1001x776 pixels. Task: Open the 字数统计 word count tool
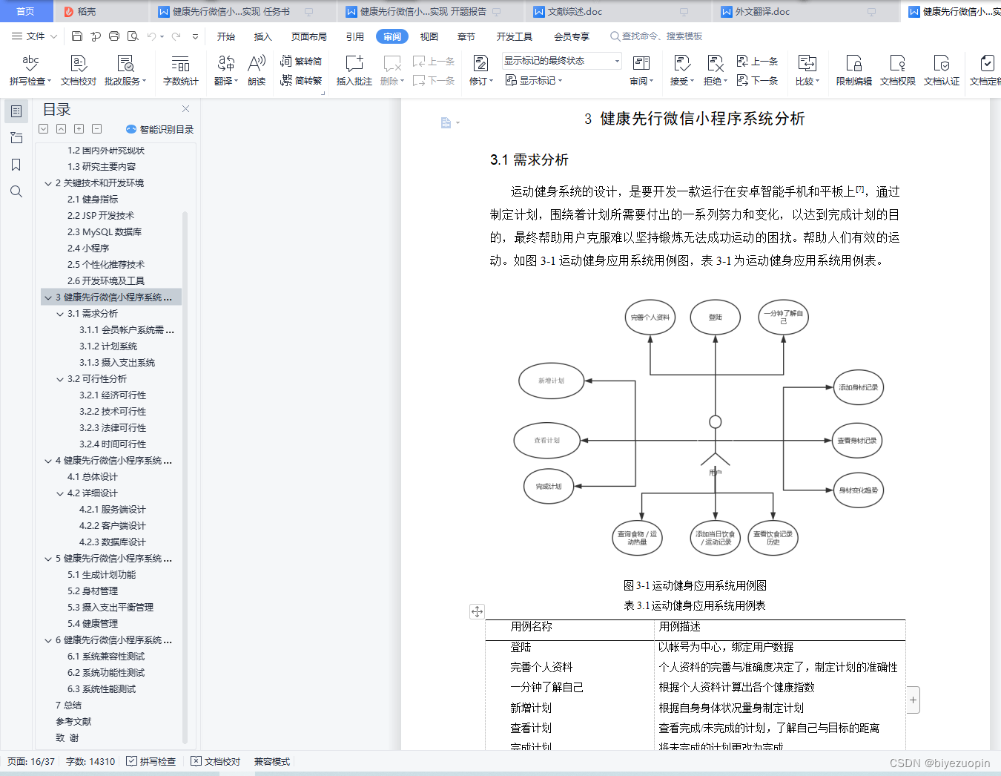click(180, 70)
